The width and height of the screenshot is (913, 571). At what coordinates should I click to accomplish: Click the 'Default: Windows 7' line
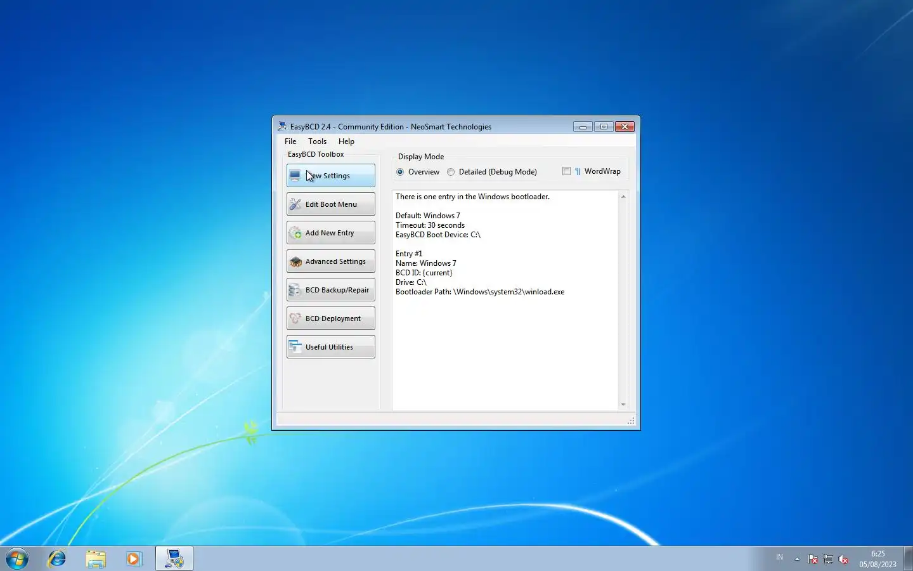[428, 216]
